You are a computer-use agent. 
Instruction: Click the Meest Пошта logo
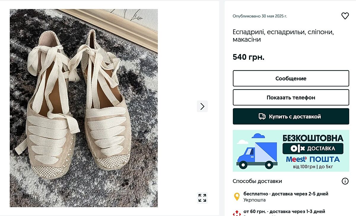pyautogui.click(x=313, y=159)
